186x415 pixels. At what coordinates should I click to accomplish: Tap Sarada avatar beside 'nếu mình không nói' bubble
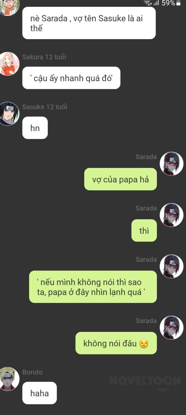[x=171, y=266]
